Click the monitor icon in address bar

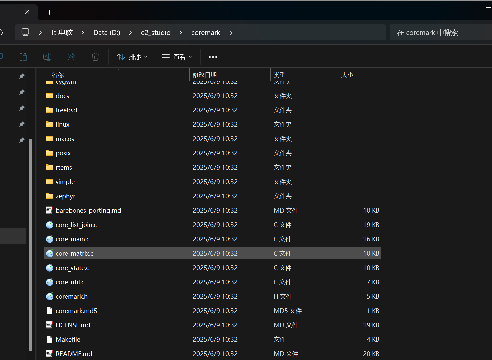click(25, 32)
